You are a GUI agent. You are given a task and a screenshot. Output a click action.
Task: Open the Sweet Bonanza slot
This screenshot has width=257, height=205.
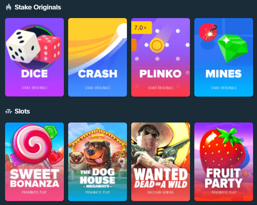tap(34, 162)
